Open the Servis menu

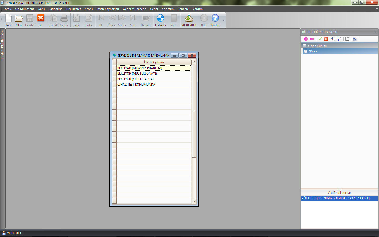(88, 9)
